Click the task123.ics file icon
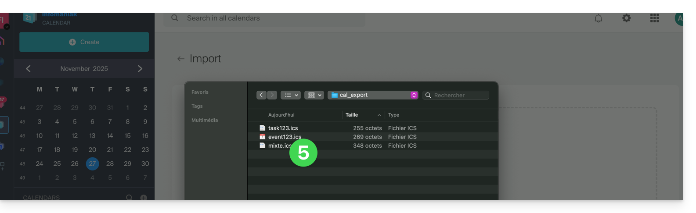Image resolution: width=696 pixels, height=213 pixels. point(262,128)
